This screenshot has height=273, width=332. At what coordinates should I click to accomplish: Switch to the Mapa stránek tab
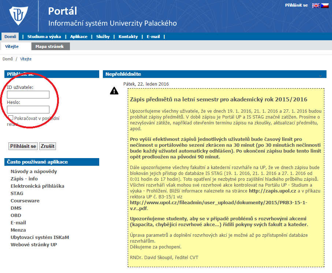coord(49,46)
